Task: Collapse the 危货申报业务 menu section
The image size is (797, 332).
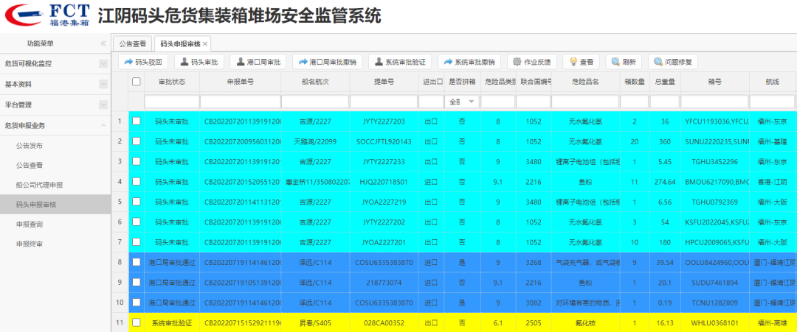Action: click(55, 125)
